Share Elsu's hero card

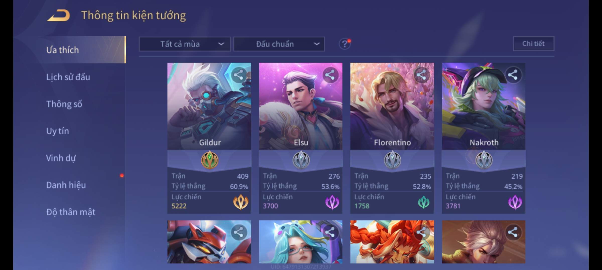(x=330, y=75)
